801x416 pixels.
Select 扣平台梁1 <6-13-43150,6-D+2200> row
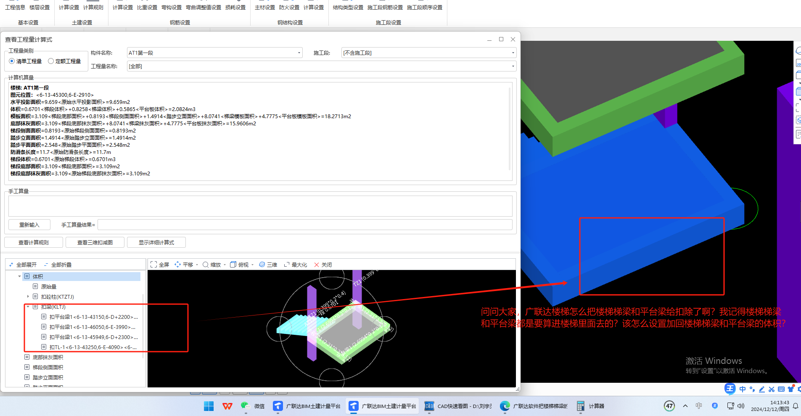point(93,317)
